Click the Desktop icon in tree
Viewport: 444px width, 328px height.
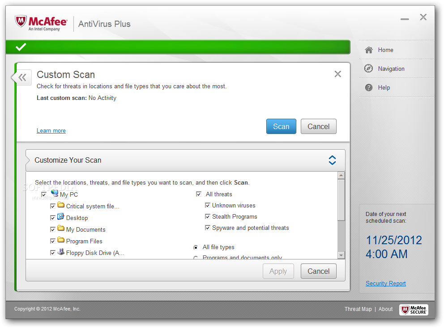point(60,216)
